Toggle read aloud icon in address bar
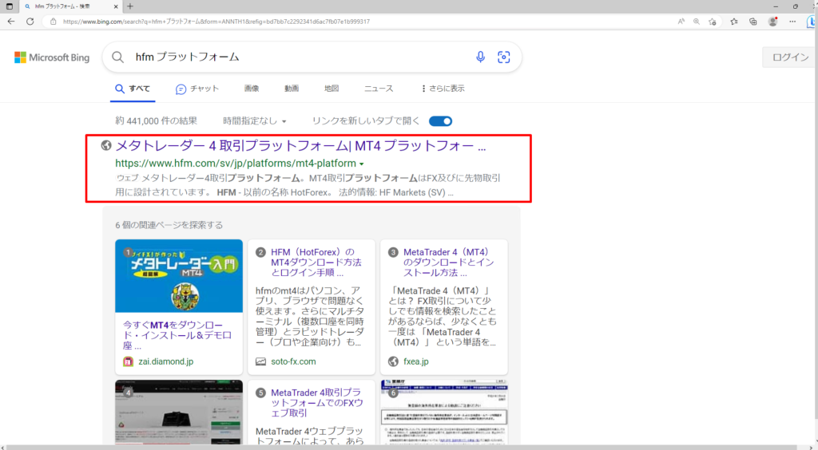The width and height of the screenshot is (818, 450). (681, 22)
